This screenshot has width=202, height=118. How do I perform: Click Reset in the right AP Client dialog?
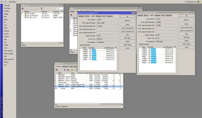(x=186, y=24)
